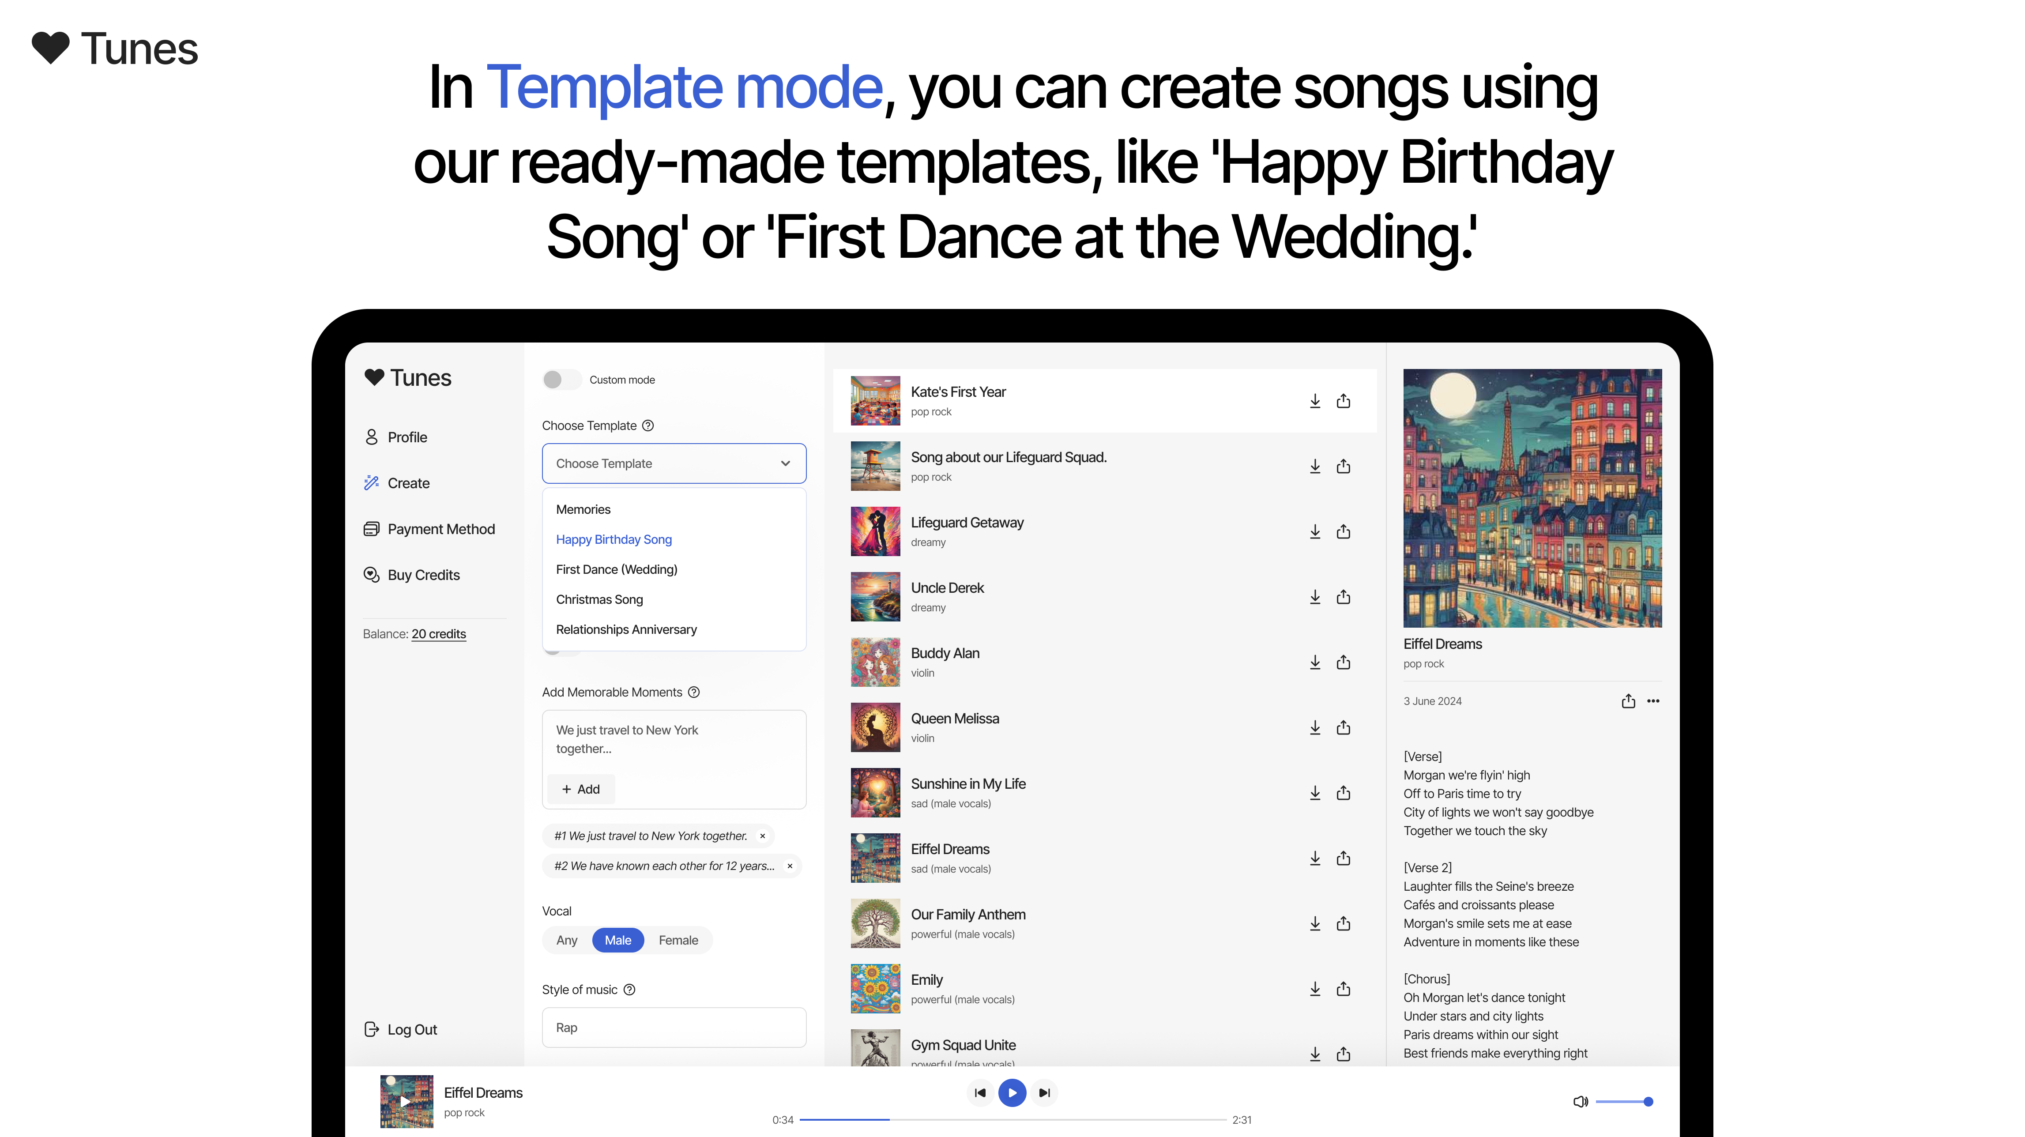Select the Any vocal option
Image resolution: width=2025 pixels, height=1137 pixels.
point(566,941)
